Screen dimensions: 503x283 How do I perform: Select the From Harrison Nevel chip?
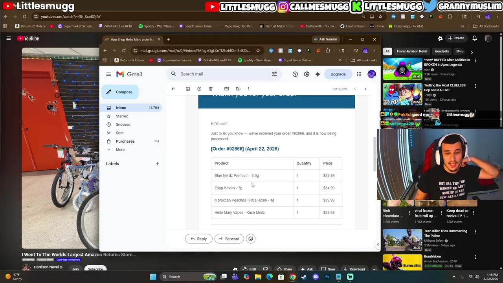412,51
